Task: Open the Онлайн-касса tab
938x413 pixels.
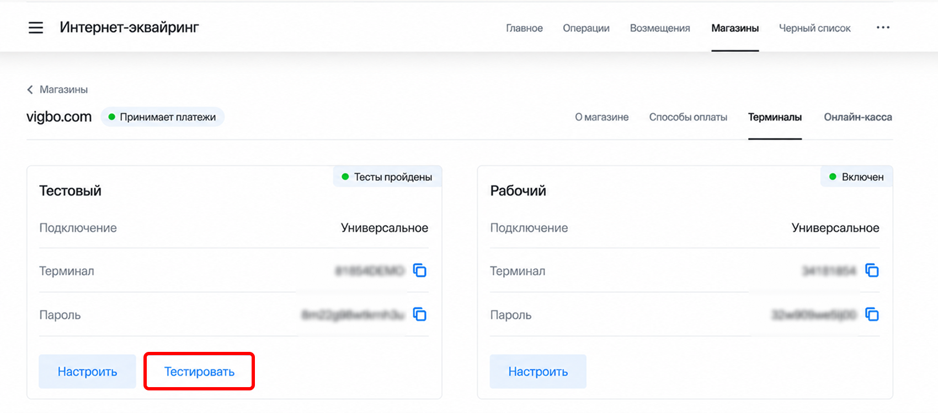Action: click(858, 117)
